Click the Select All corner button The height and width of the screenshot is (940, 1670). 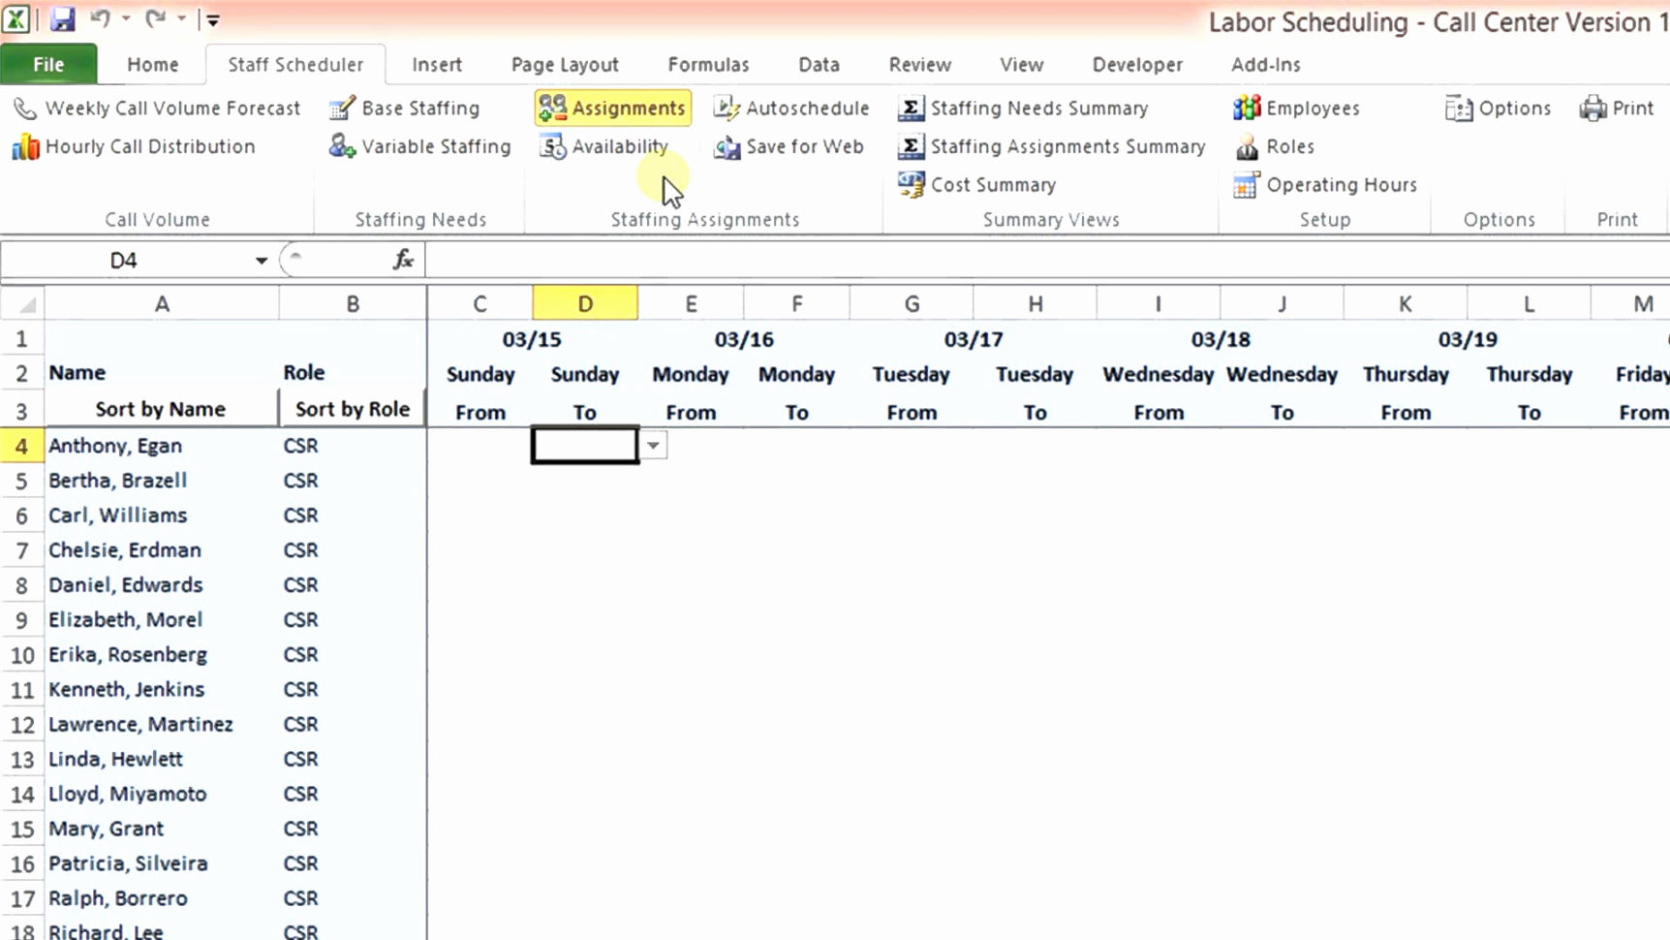(x=22, y=304)
